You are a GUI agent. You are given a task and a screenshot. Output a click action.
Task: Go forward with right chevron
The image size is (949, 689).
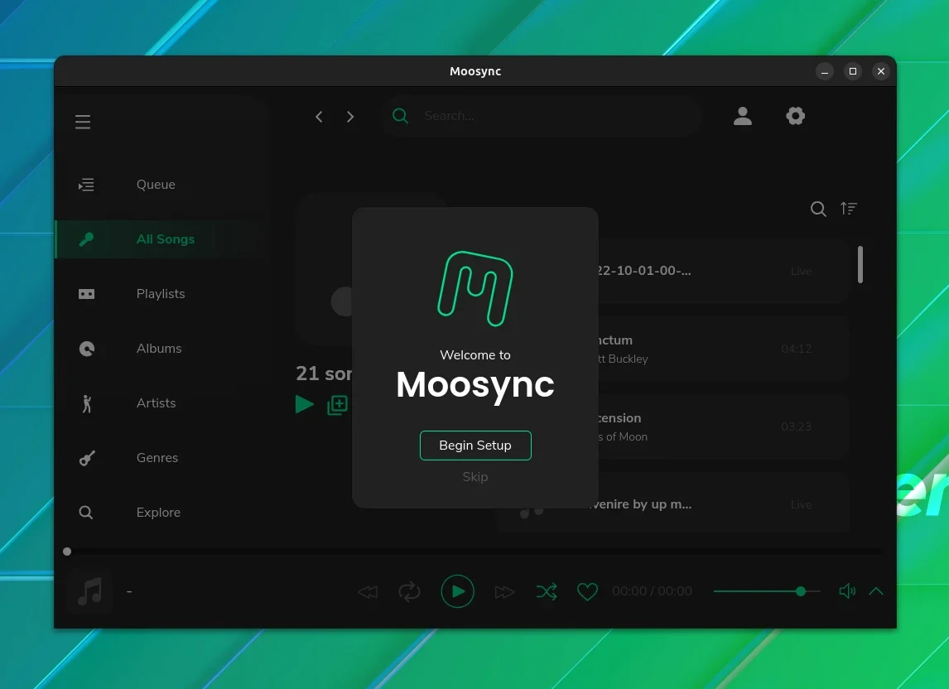[x=350, y=117]
